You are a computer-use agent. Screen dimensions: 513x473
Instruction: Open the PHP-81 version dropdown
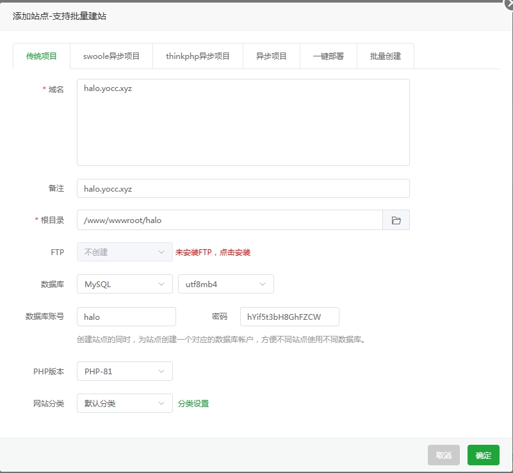click(x=124, y=371)
